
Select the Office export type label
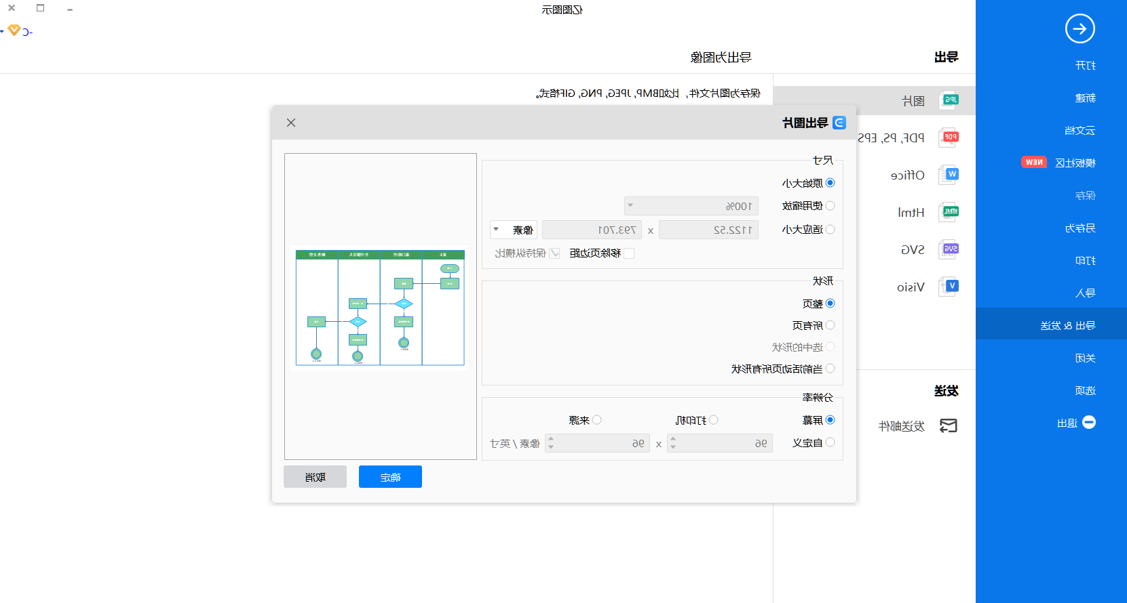pyautogui.click(x=908, y=175)
